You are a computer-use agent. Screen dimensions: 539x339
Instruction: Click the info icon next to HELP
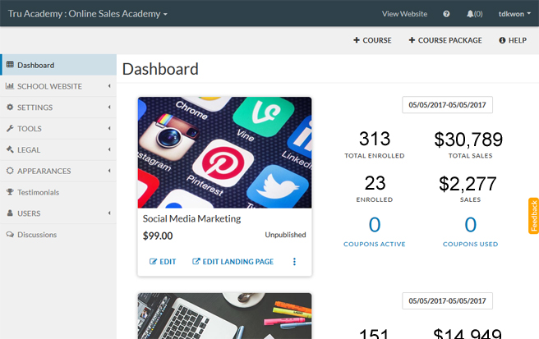[502, 40]
